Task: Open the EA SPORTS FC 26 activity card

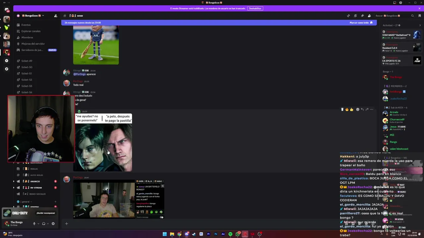Action: click(x=401, y=60)
